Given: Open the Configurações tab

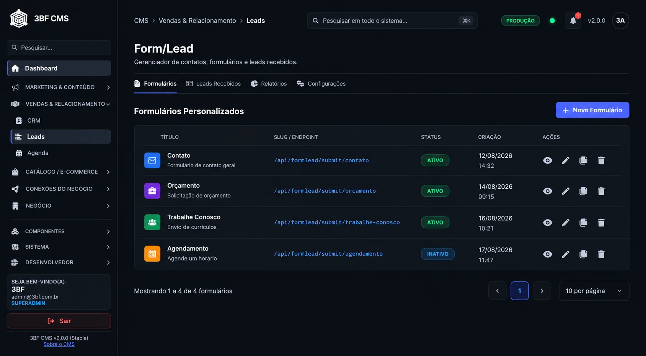Looking at the screenshot, I should click(321, 84).
